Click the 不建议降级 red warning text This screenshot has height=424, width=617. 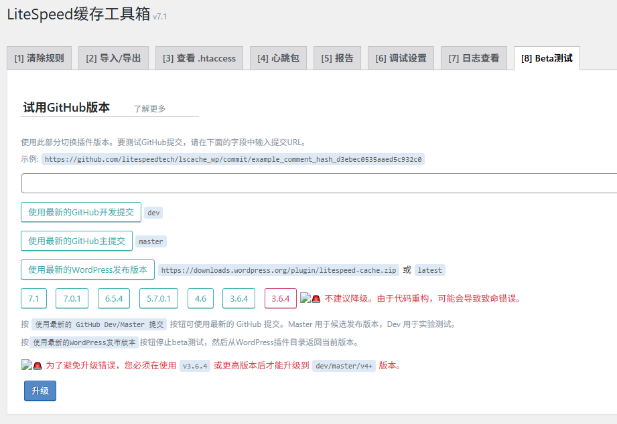[x=424, y=299]
